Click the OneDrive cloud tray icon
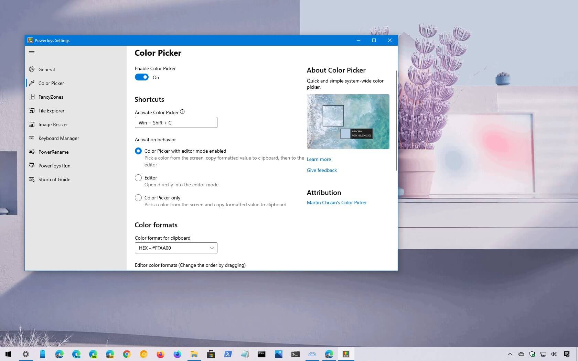578x361 pixels. pos(521,354)
